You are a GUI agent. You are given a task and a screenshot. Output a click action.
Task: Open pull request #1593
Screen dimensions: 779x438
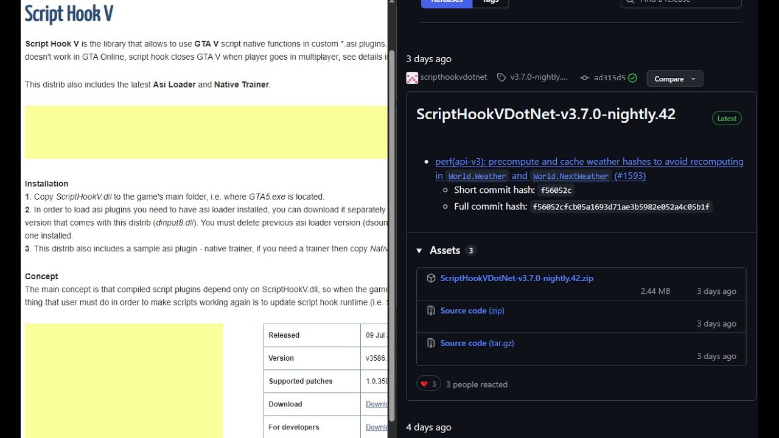point(630,176)
